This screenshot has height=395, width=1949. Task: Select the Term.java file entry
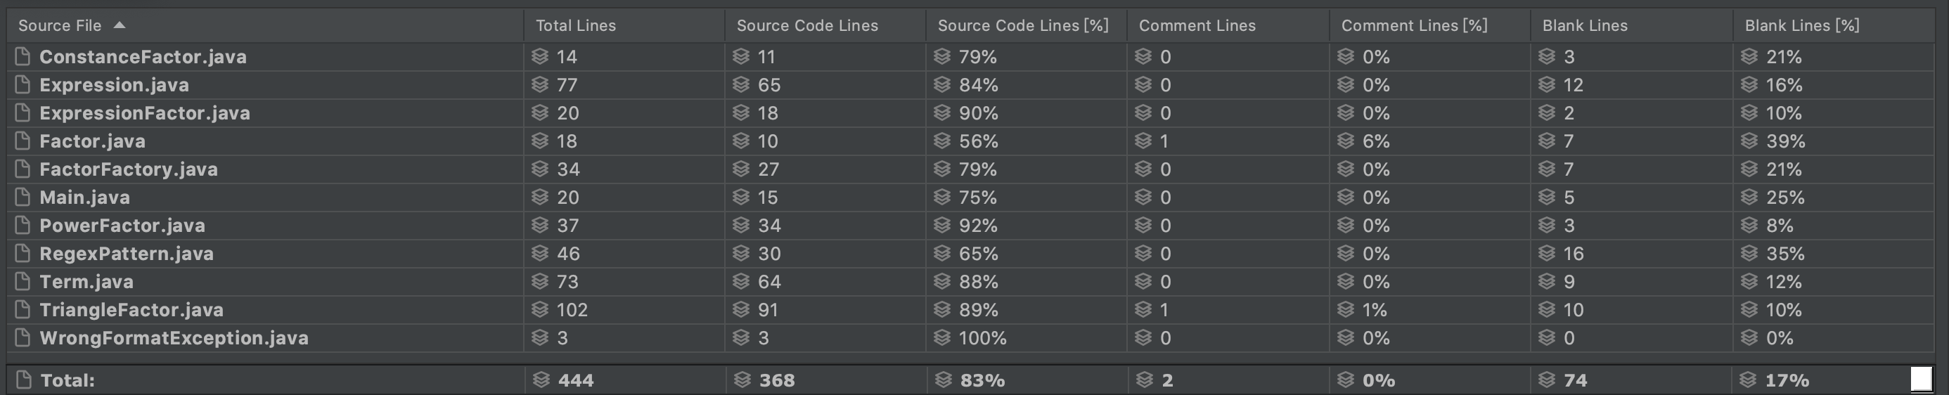(x=86, y=282)
